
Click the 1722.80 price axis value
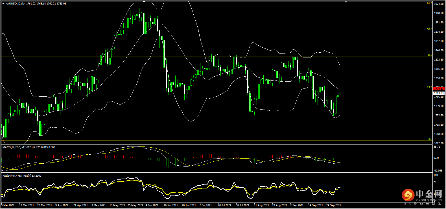coord(439,115)
